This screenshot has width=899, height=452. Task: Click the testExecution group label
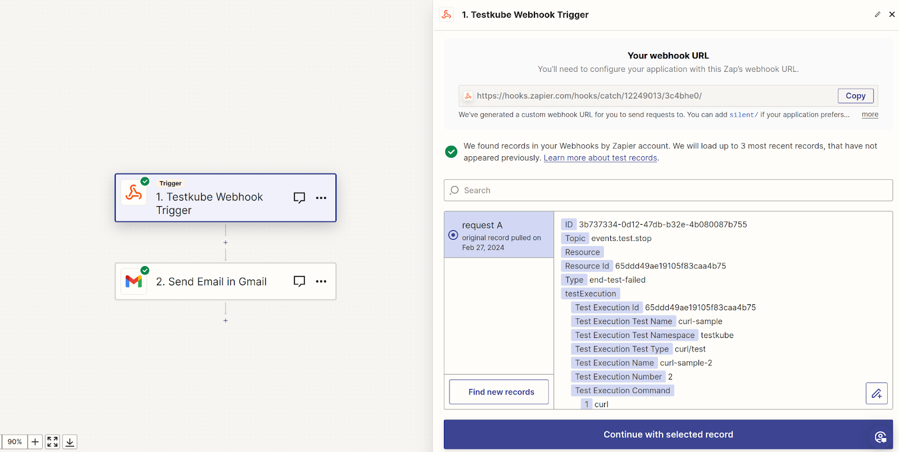(591, 294)
